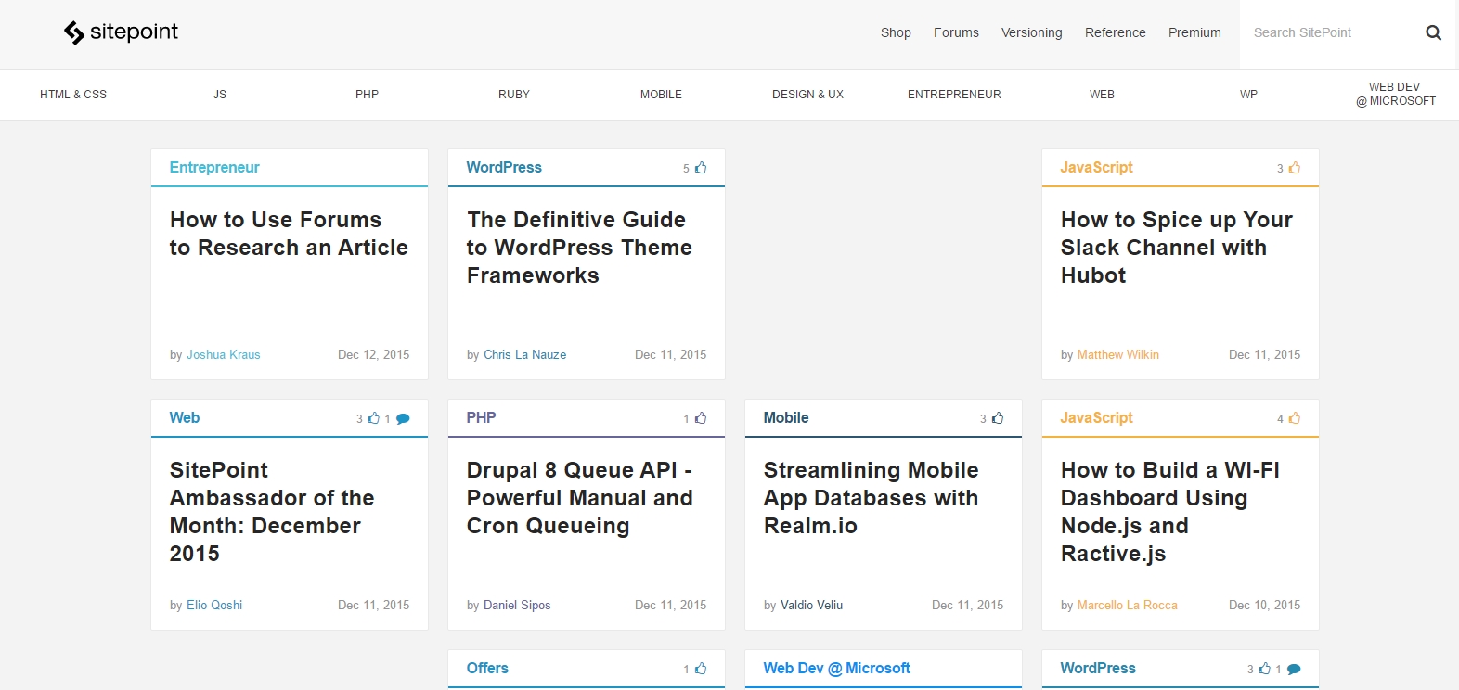Open Premium in top navigation

(1194, 32)
